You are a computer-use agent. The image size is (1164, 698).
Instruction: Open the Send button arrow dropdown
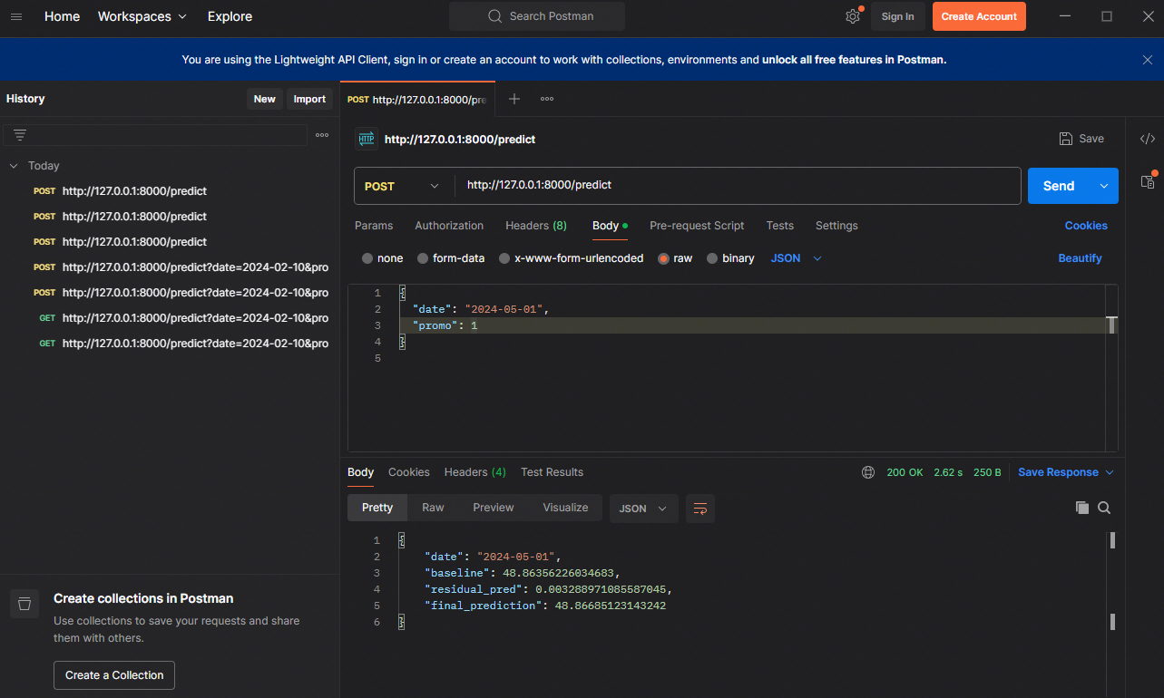(1104, 186)
